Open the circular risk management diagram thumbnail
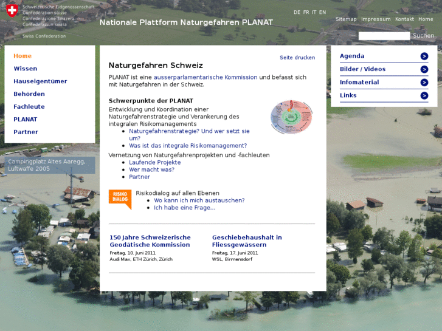Viewport: 442px width, 331px height. pos(291,117)
